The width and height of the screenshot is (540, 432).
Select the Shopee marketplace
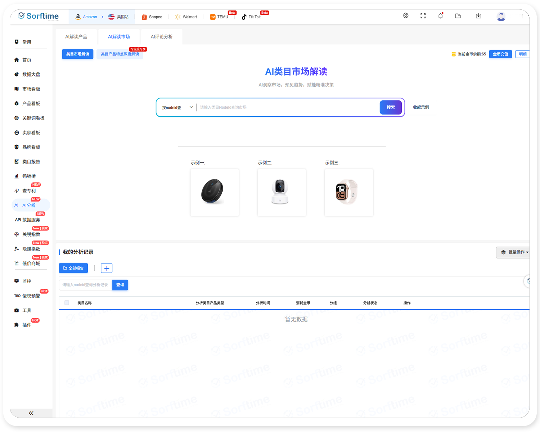tap(152, 17)
